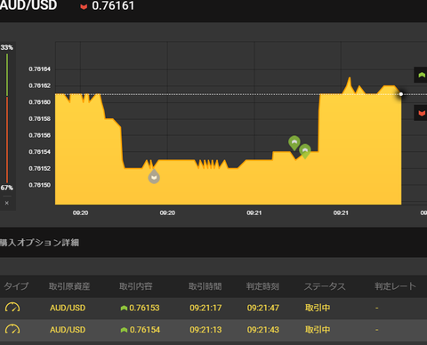Click expiry time 09:21:47
The height and width of the screenshot is (345, 427).
click(x=263, y=308)
